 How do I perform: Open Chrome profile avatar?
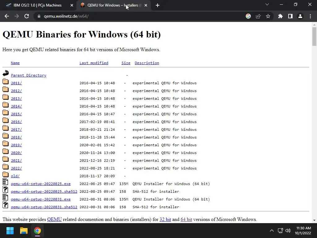click(300, 16)
